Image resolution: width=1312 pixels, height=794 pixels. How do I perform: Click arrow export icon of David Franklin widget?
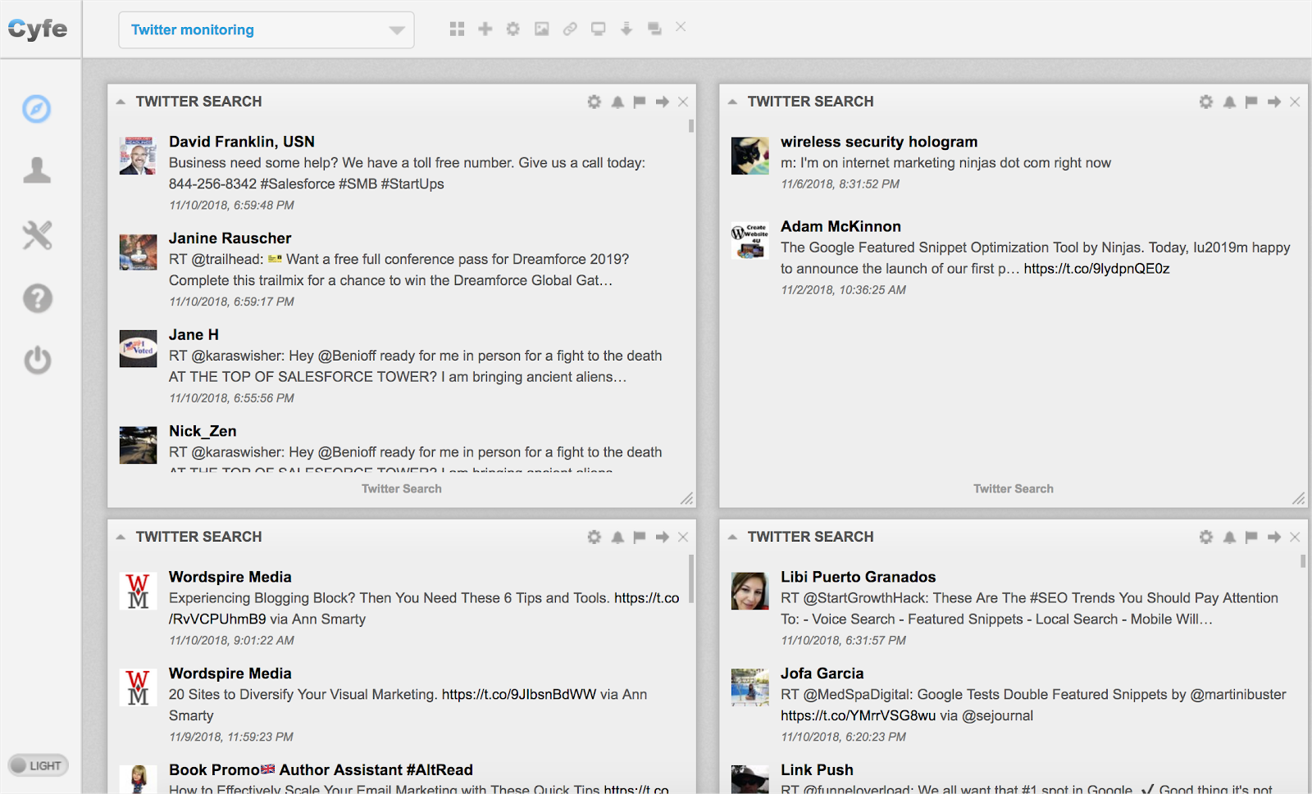click(663, 102)
